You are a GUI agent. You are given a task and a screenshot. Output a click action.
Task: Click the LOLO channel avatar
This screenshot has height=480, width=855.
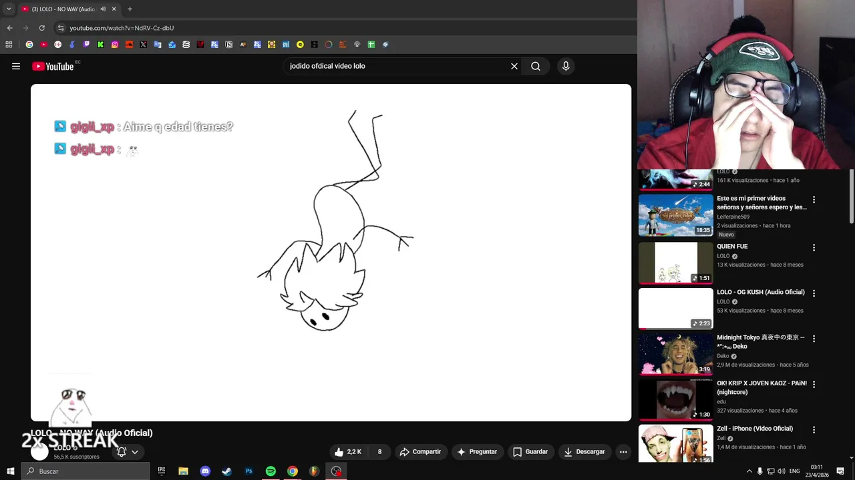pos(39,451)
